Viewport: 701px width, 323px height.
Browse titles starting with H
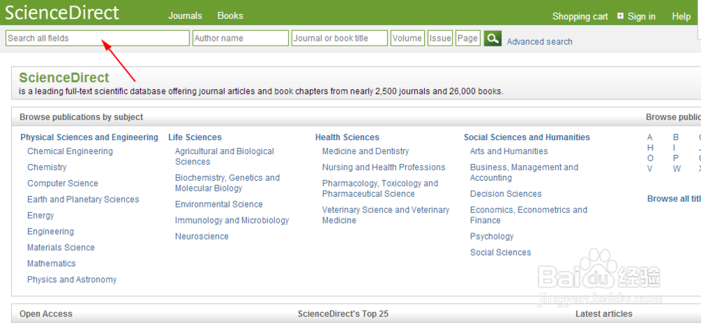651,147
